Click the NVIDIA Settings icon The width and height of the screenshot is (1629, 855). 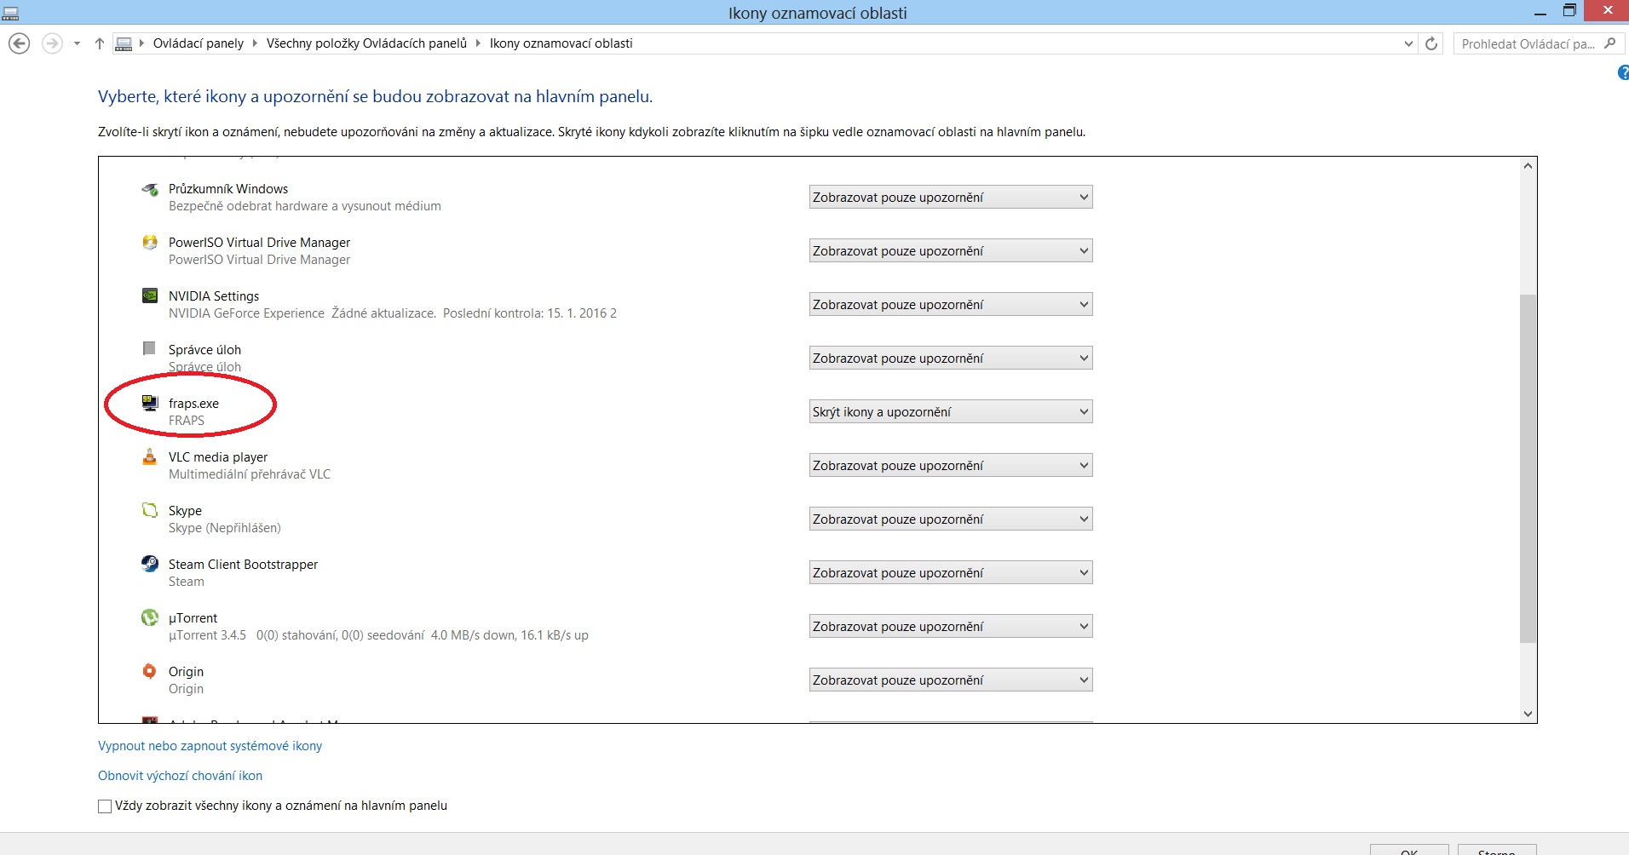[150, 296]
